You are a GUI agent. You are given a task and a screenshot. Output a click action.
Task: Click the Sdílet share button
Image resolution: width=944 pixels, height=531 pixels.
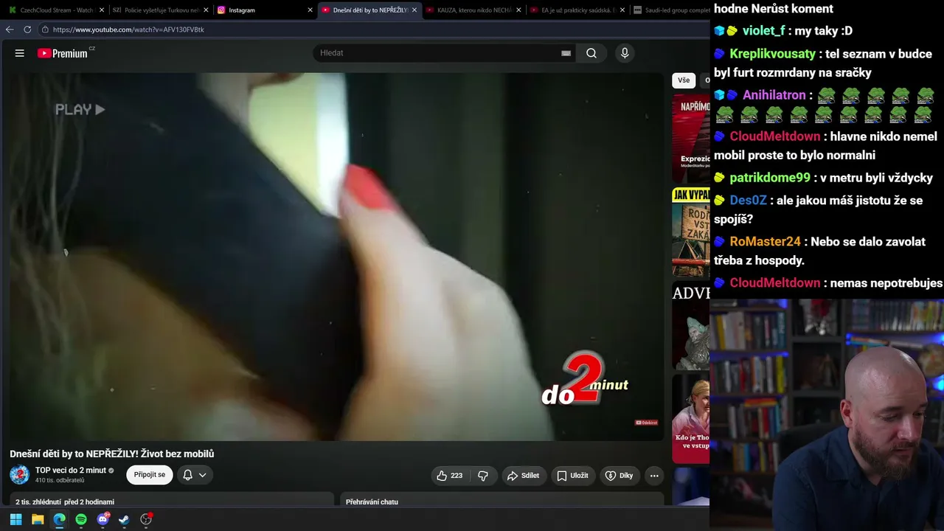click(x=523, y=476)
